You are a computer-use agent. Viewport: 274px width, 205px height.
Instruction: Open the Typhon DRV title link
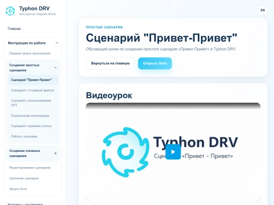coord(35,9)
